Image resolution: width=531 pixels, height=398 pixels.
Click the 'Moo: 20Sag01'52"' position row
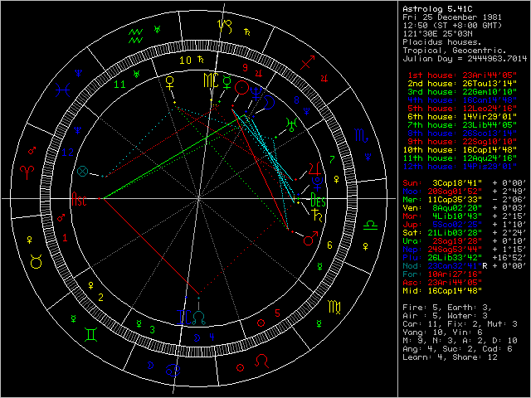465,192
